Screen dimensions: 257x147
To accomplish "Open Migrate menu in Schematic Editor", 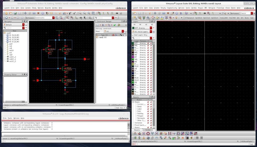I will pos(48,8).
